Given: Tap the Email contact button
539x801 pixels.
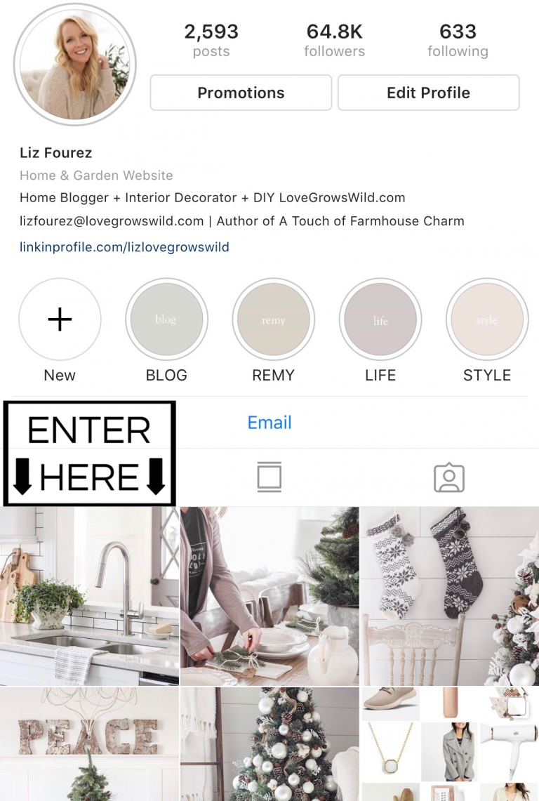Looking at the screenshot, I should coord(269,423).
